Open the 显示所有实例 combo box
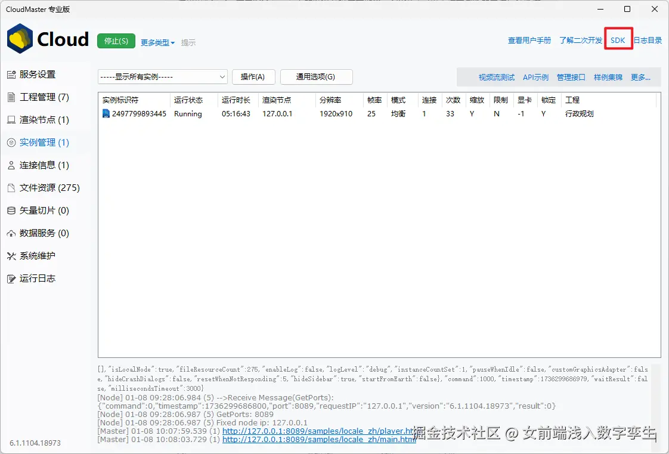The width and height of the screenshot is (669, 454). (x=163, y=77)
